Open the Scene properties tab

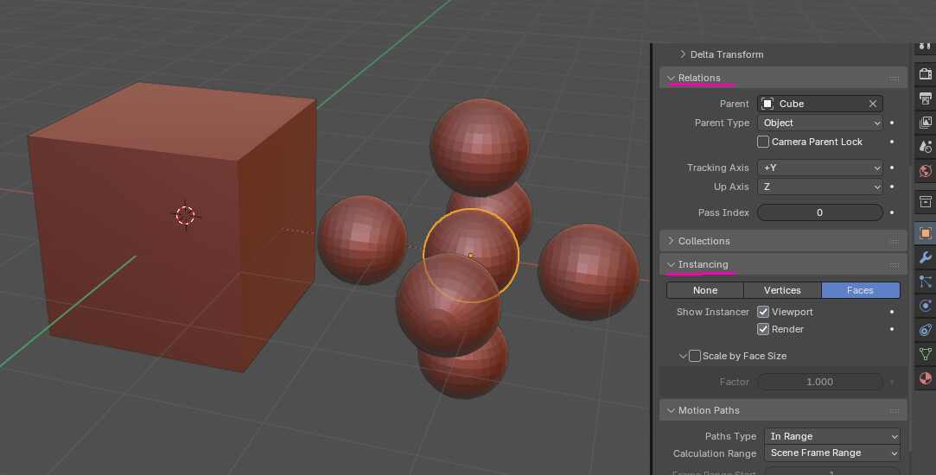(926, 147)
